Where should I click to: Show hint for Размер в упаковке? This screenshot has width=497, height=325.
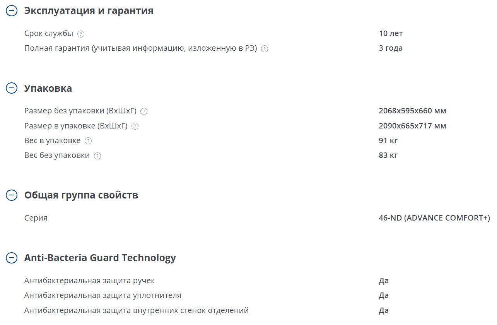click(x=135, y=126)
